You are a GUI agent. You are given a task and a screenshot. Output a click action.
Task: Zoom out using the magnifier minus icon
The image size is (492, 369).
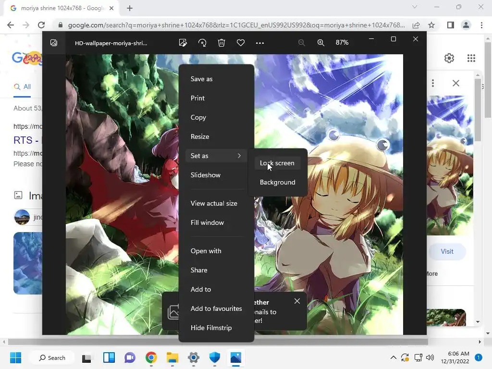(x=302, y=43)
